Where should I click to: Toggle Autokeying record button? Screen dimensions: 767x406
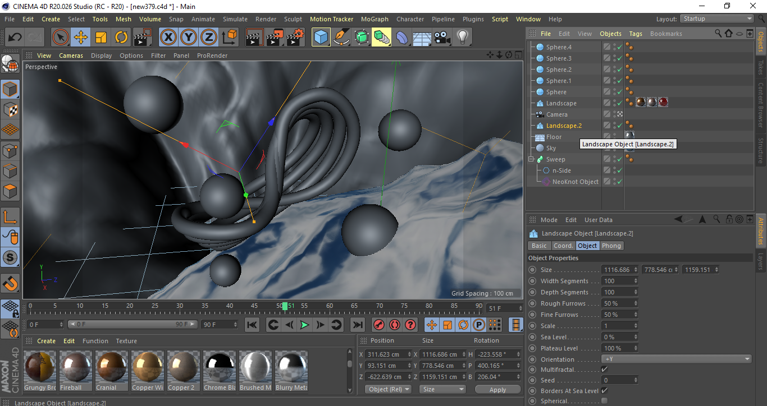point(395,325)
